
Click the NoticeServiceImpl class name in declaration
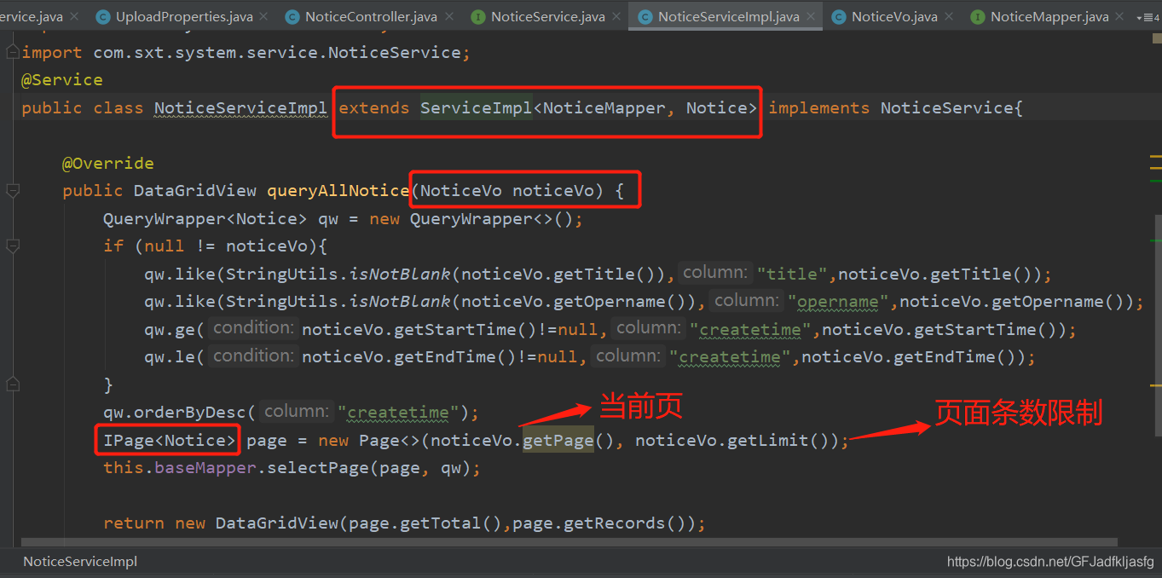[240, 108]
